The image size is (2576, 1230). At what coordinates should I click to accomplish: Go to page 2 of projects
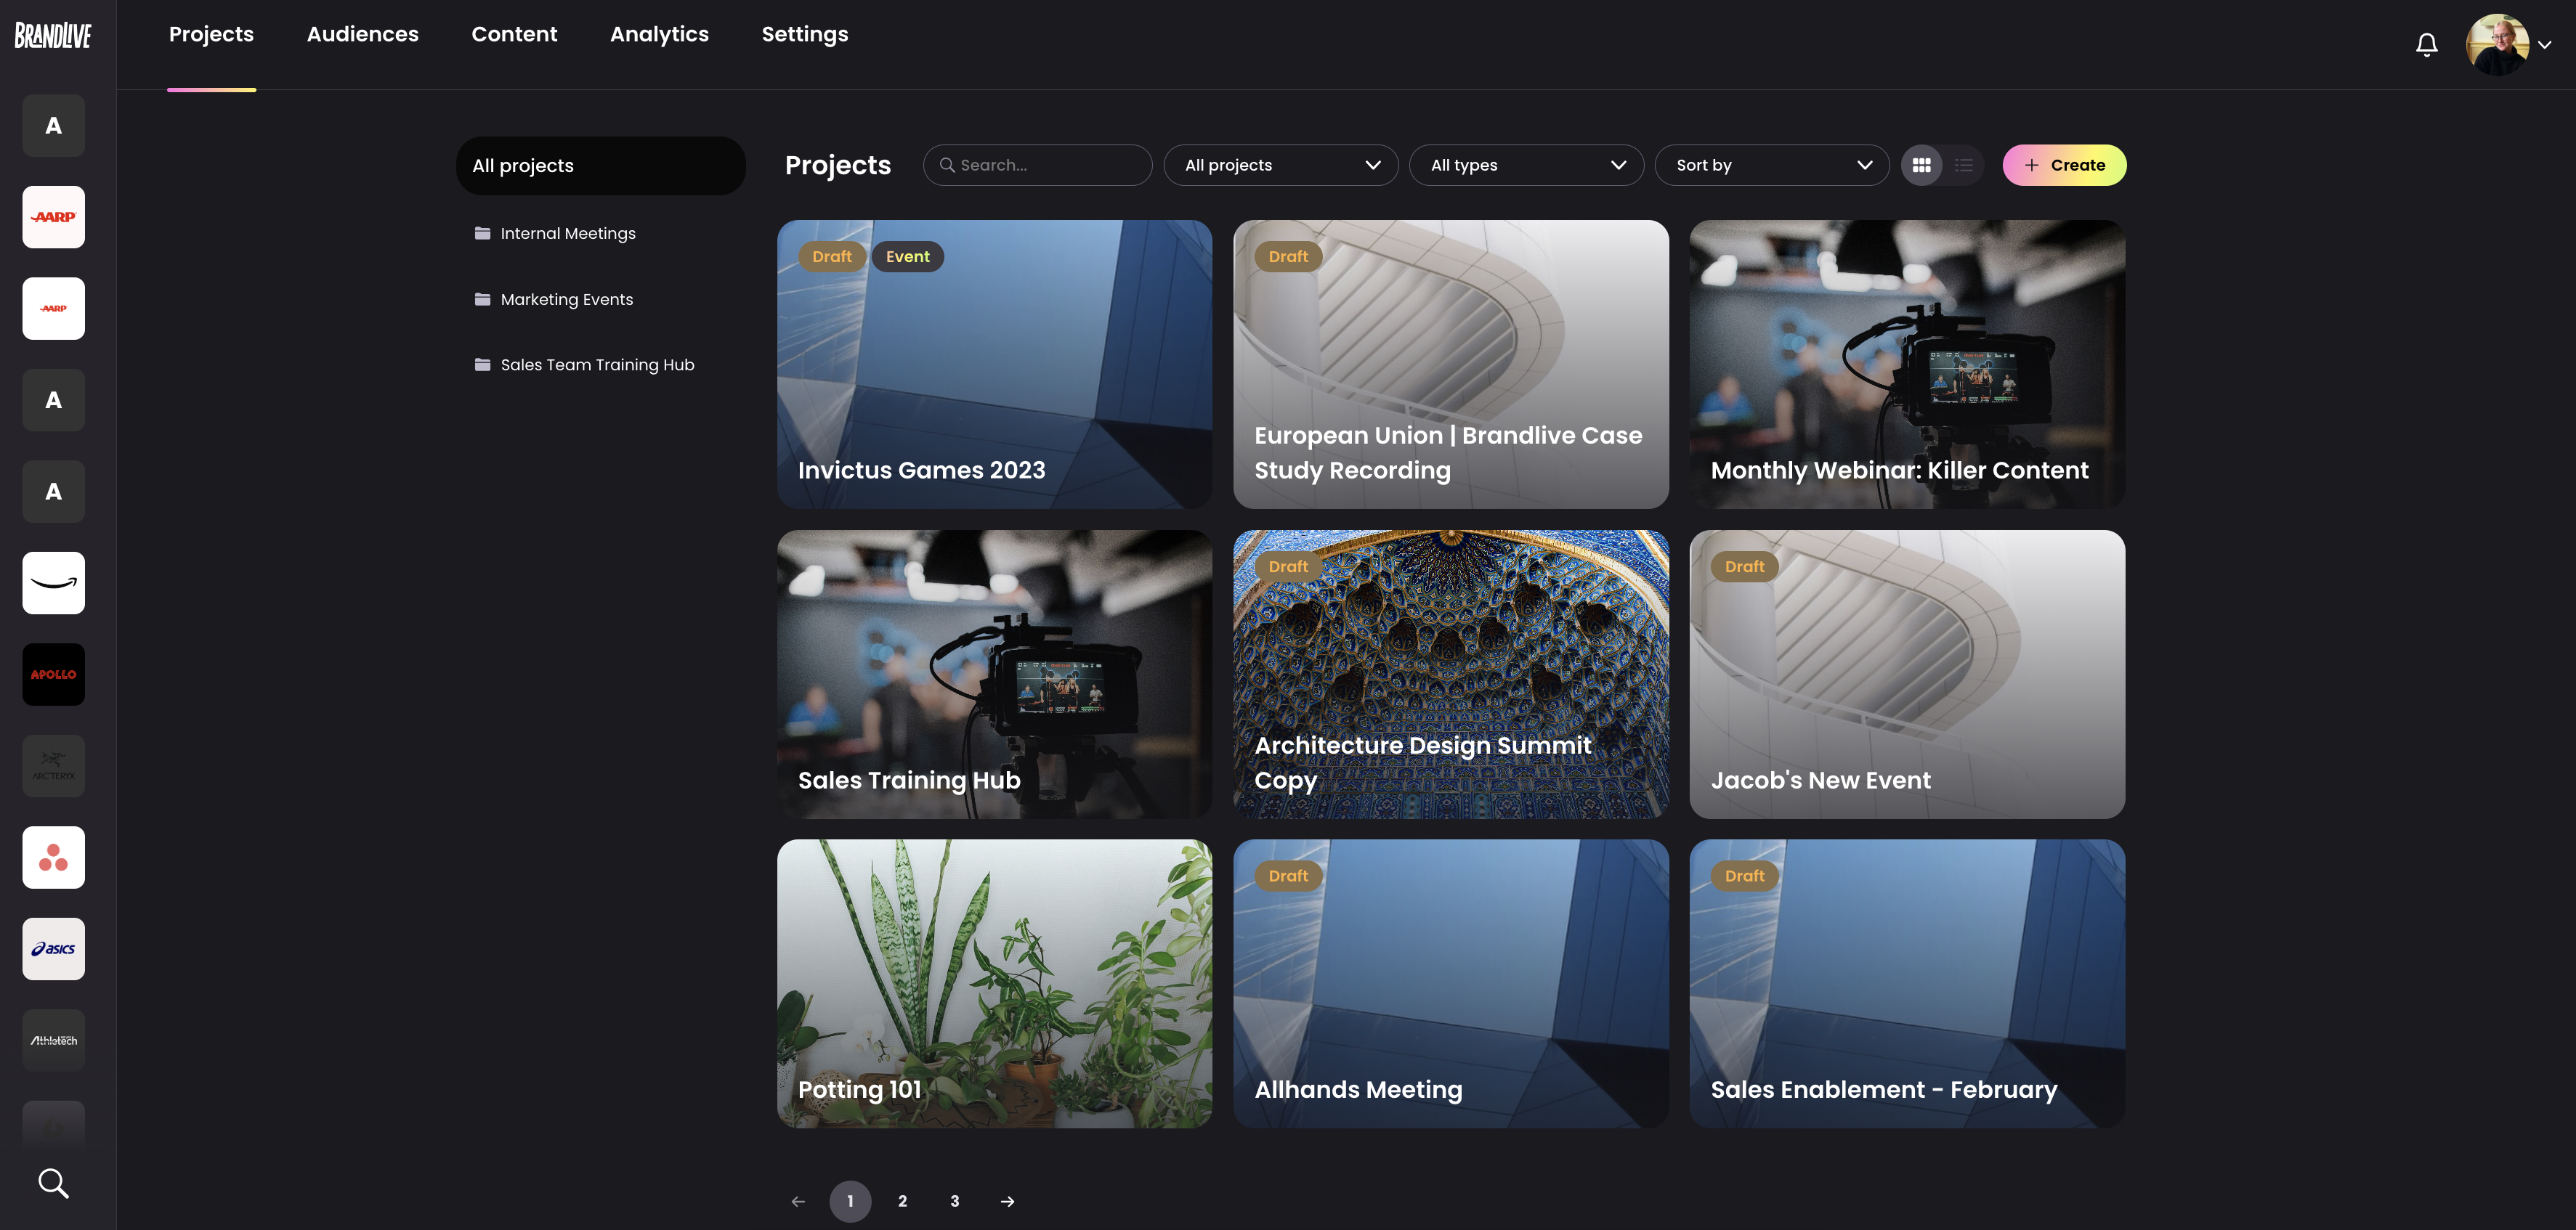(x=902, y=1201)
